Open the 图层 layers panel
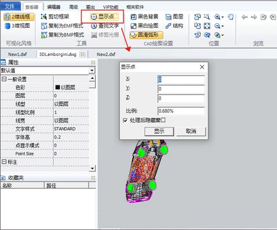The height and width of the screenshot is (230, 277). (x=174, y=17)
